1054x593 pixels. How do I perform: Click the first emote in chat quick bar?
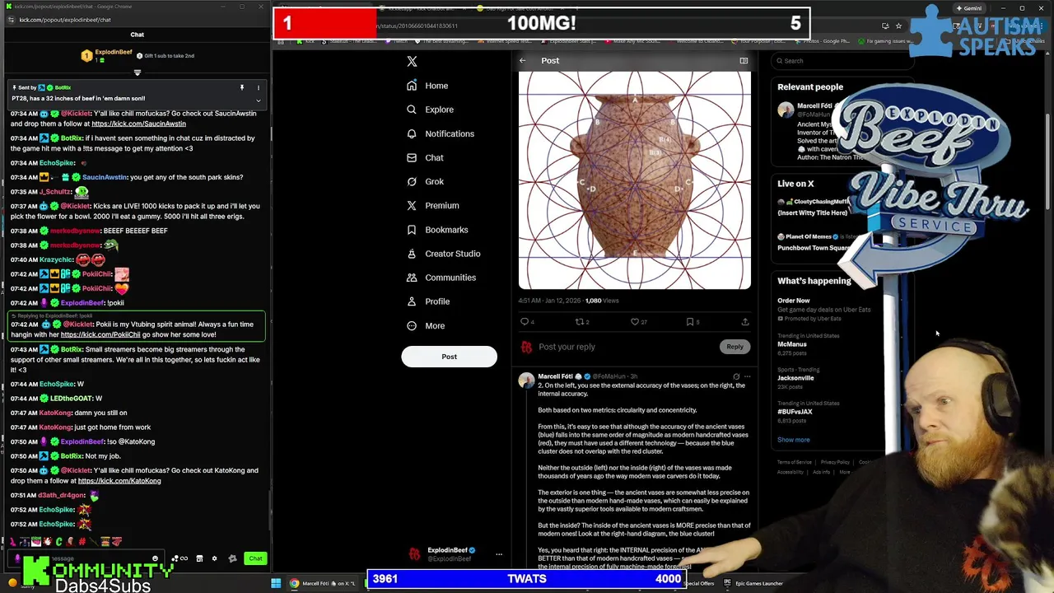pyautogui.click(x=14, y=541)
